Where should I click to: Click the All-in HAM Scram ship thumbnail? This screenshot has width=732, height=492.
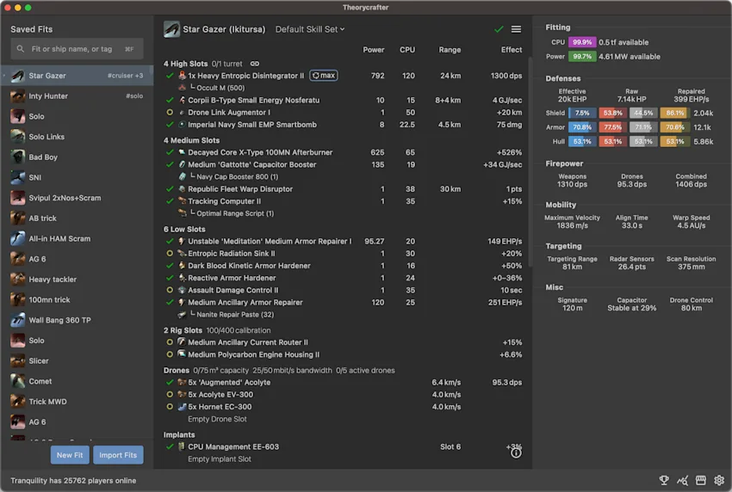(x=18, y=239)
